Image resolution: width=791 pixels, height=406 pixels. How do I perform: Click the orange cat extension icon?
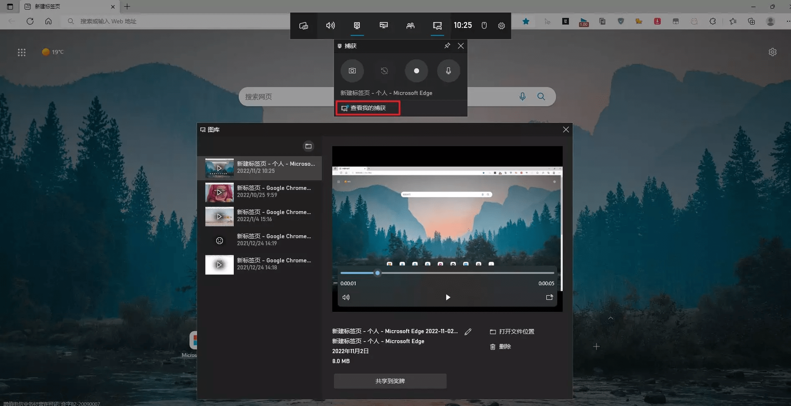point(639,21)
